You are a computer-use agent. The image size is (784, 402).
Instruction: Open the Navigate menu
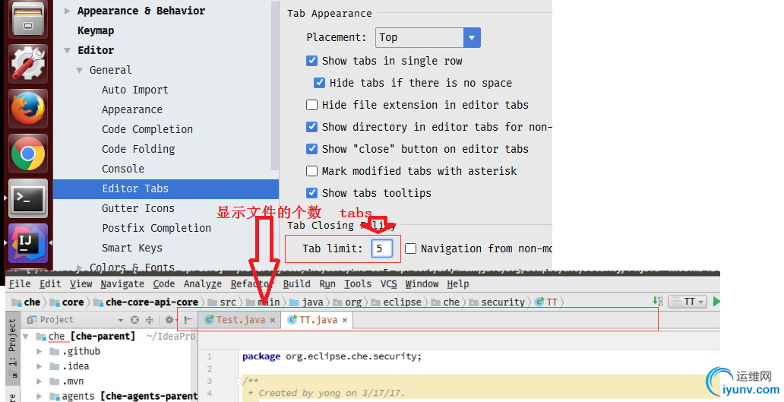tap(122, 284)
